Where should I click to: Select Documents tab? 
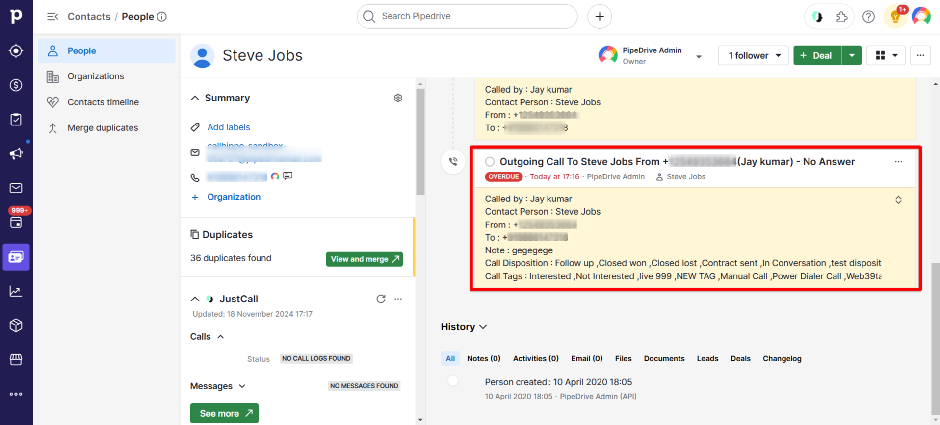664,359
